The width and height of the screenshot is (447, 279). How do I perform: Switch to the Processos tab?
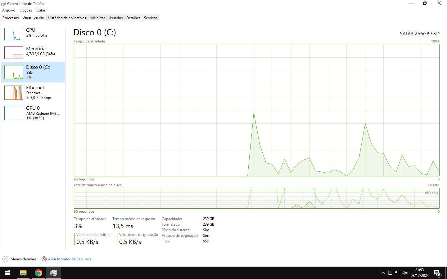pos(11,18)
